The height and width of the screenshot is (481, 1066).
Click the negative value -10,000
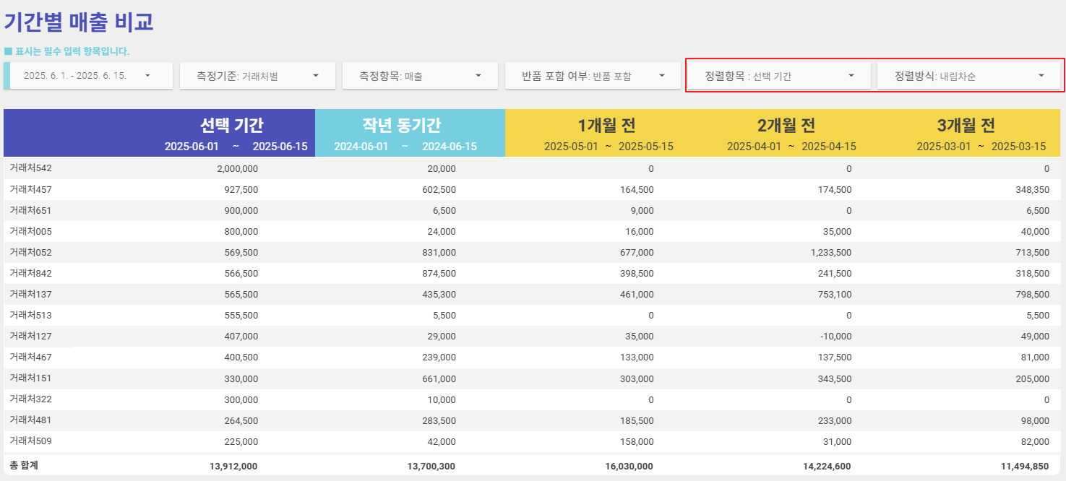836,336
